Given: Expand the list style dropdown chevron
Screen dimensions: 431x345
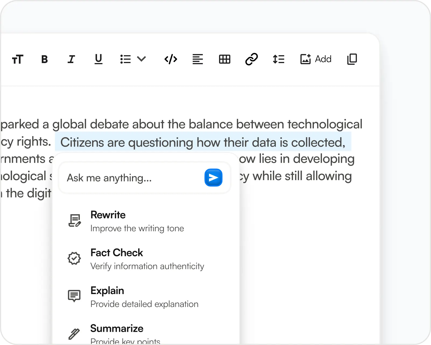Looking at the screenshot, I should [x=141, y=59].
